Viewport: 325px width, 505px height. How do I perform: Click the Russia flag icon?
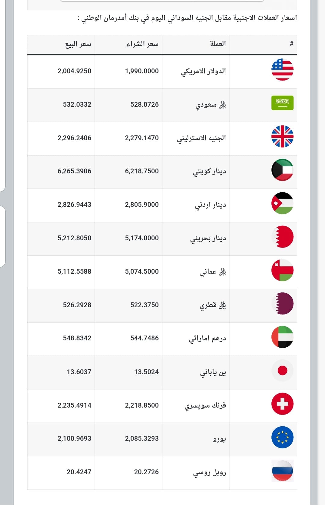(x=282, y=471)
